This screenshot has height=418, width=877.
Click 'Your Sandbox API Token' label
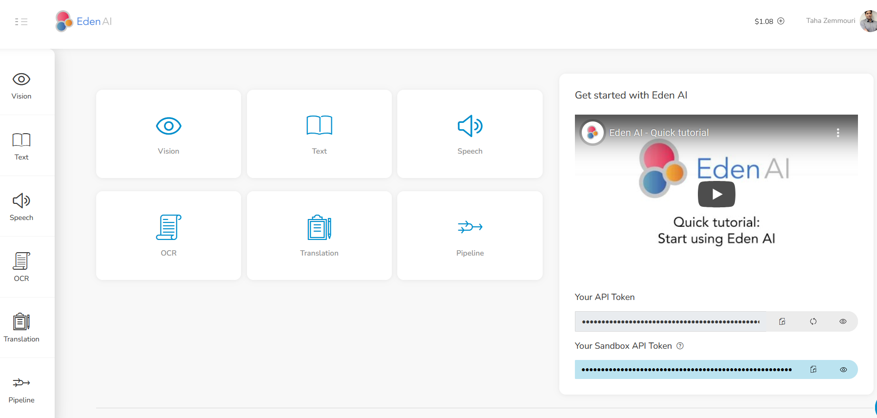point(623,346)
